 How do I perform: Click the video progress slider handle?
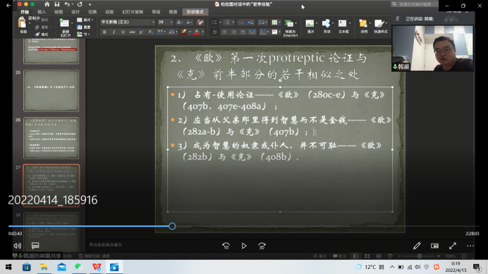coord(172,226)
